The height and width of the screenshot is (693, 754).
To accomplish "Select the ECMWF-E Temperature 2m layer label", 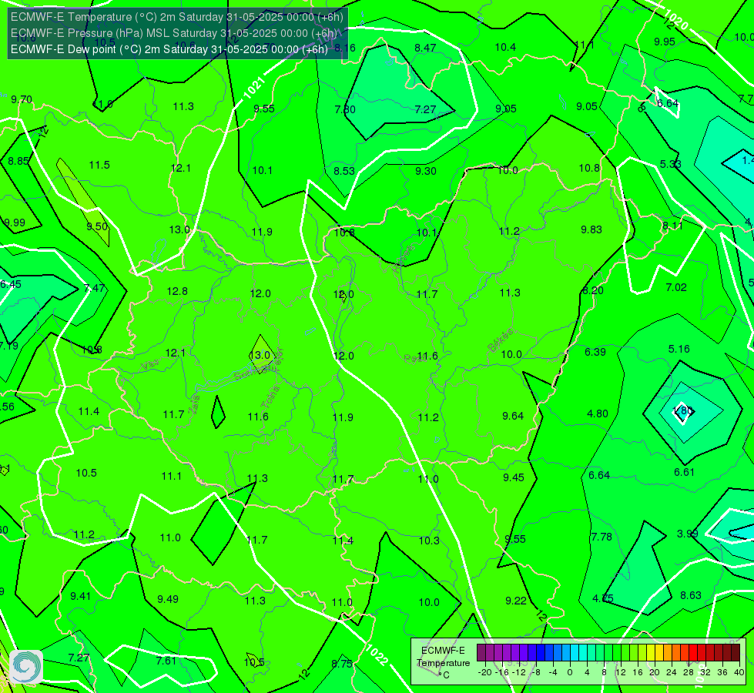I will (x=177, y=17).
